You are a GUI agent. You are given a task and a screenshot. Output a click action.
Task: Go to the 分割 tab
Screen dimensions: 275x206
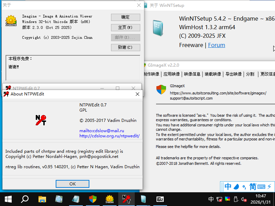[250, 74]
